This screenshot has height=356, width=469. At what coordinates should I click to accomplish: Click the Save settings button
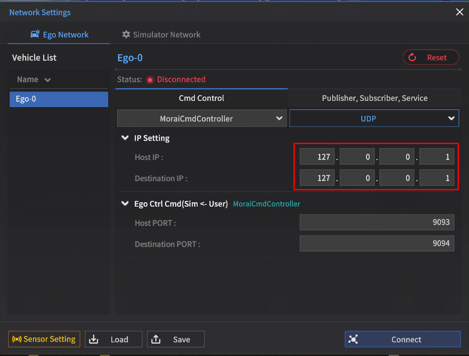coord(176,339)
